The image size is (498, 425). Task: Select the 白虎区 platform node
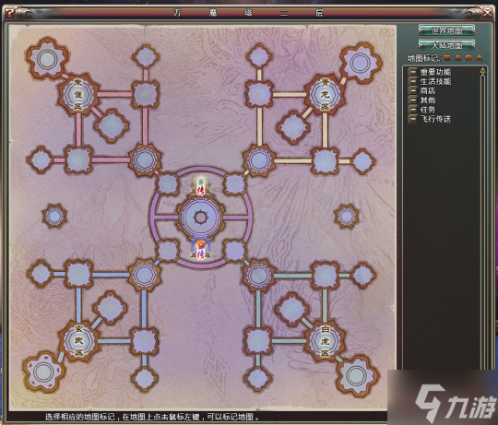click(x=325, y=341)
